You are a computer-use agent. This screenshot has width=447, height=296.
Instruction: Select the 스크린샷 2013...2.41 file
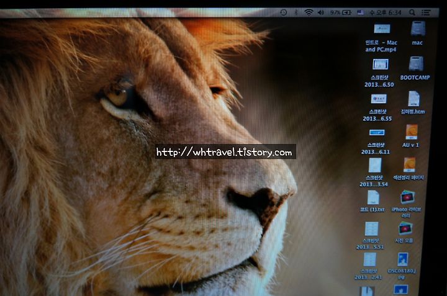click(x=369, y=260)
